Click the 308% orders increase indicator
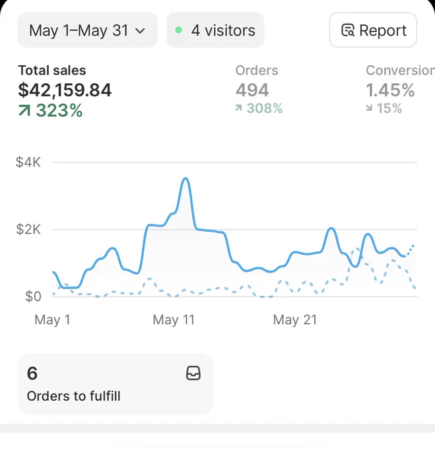Image resolution: width=435 pixels, height=449 pixels. click(x=259, y=108)
